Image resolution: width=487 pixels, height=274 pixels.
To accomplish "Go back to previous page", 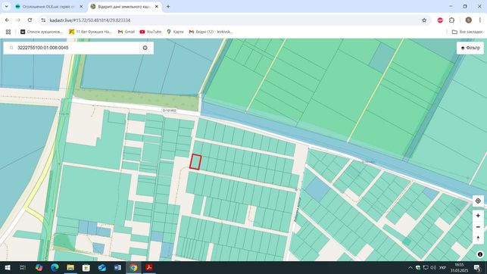I will pyautogui.click(x=7, y=20).
